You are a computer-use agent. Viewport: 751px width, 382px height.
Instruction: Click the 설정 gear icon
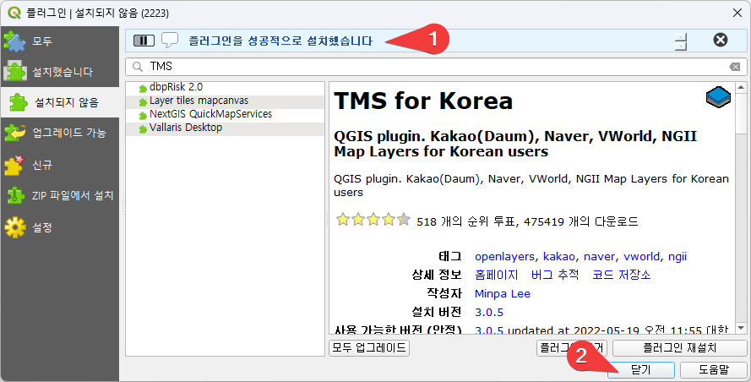[x=14, y=226]
